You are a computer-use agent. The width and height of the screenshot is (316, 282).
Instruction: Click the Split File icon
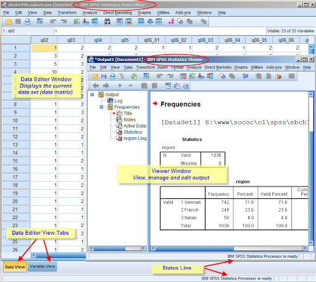(141, 22)
